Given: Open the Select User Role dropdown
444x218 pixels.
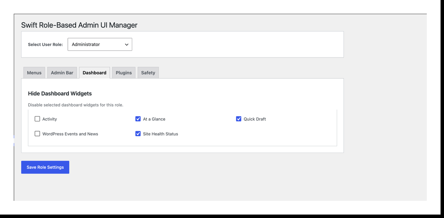Looking at the screenshot, I should click(100, 44).
